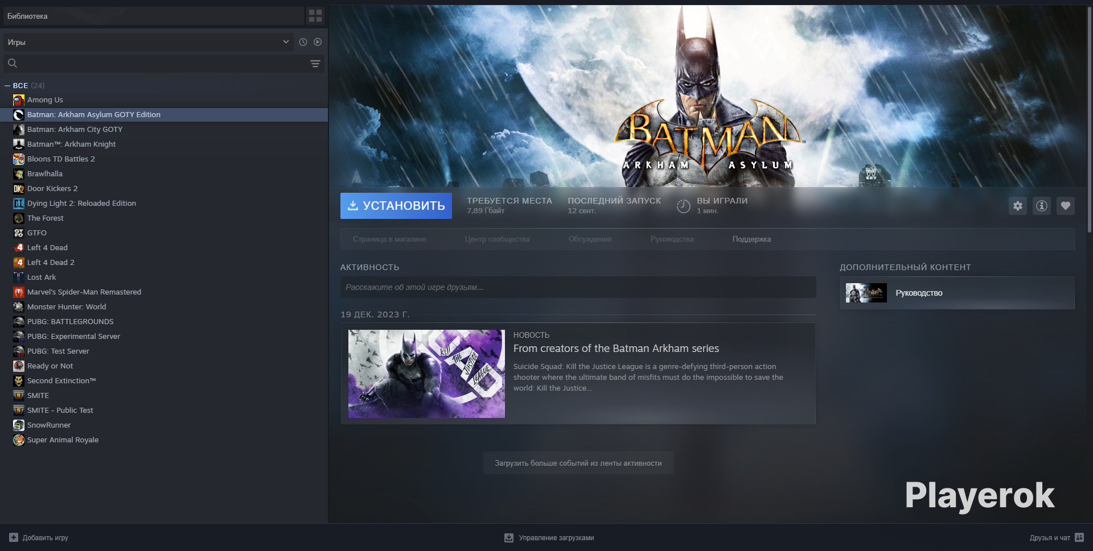
Task: Click the library search magnifier icon
Action: click(13, 63)
